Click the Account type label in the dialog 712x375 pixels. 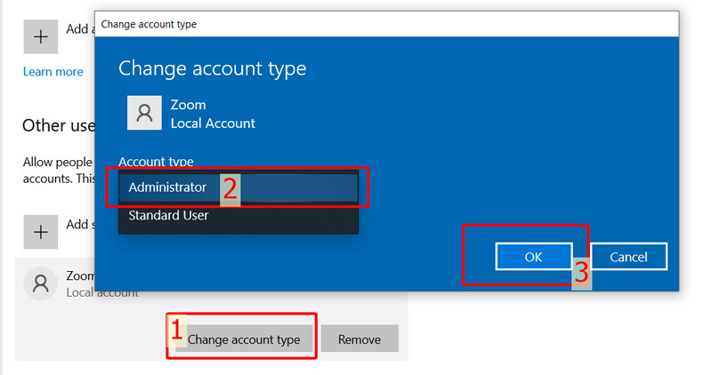(156, 161)
